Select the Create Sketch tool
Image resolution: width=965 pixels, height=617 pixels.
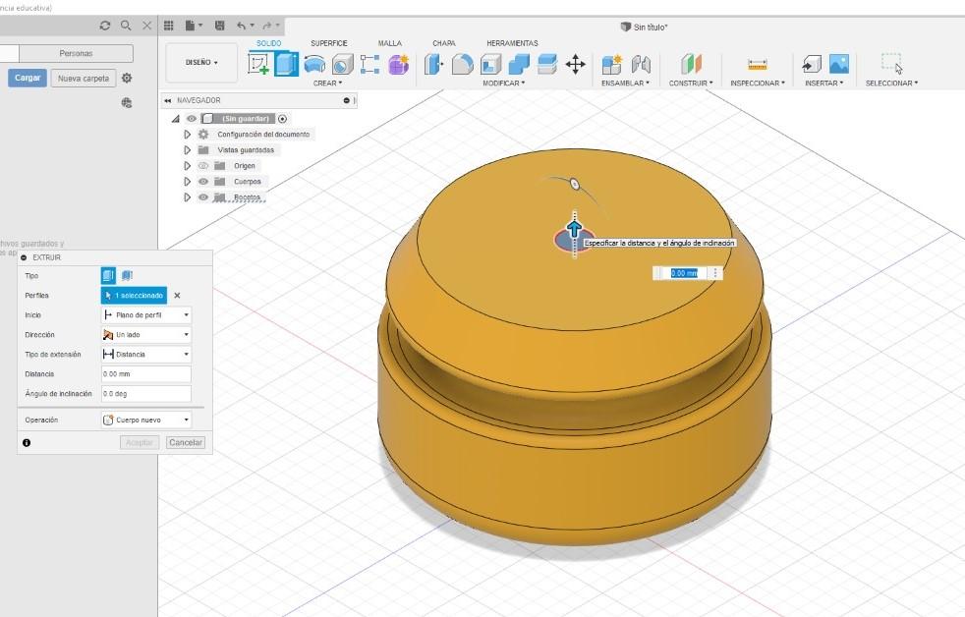click(x=258, y=64)
